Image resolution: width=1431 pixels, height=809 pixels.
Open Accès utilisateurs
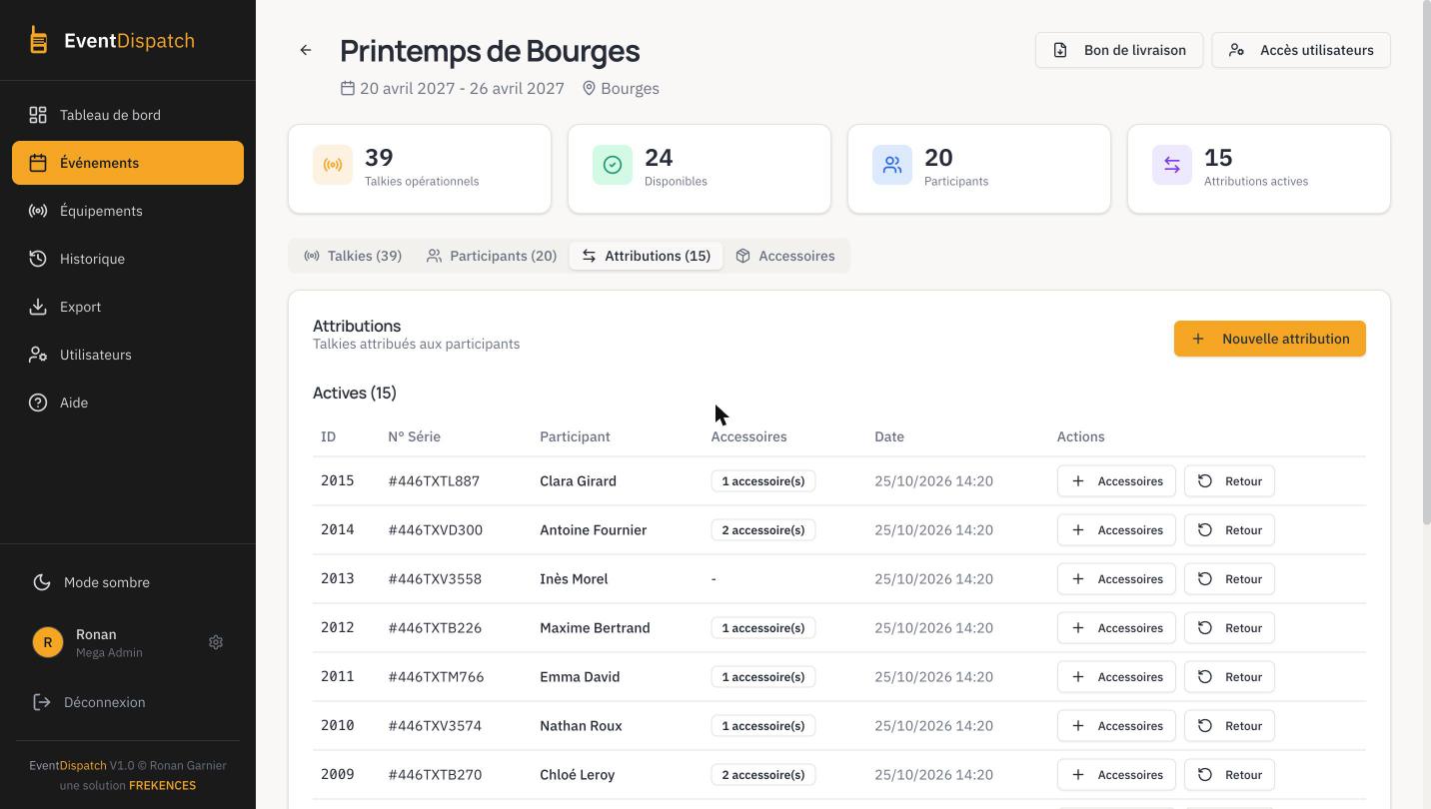point(1301,50)
